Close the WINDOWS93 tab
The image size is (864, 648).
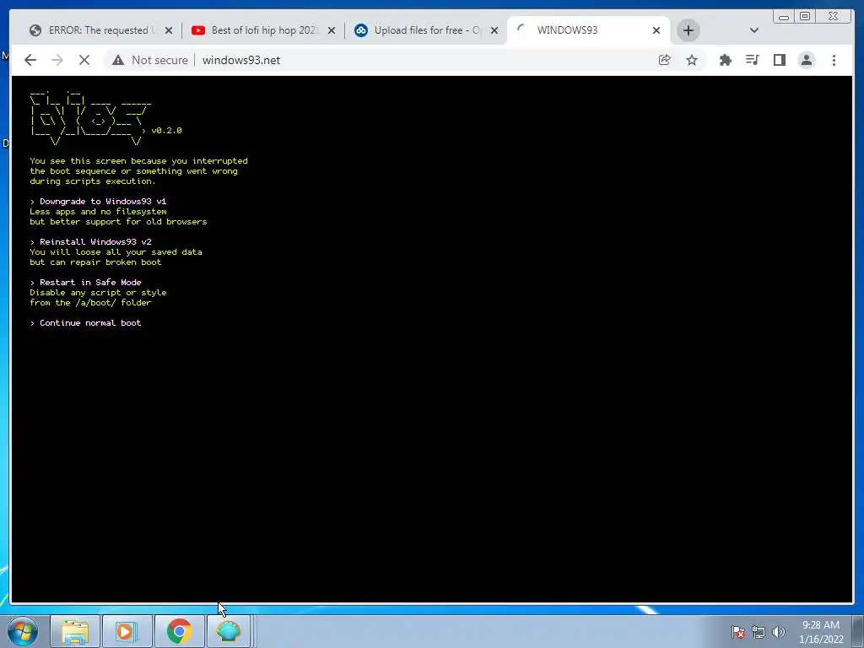pos(656,30)
